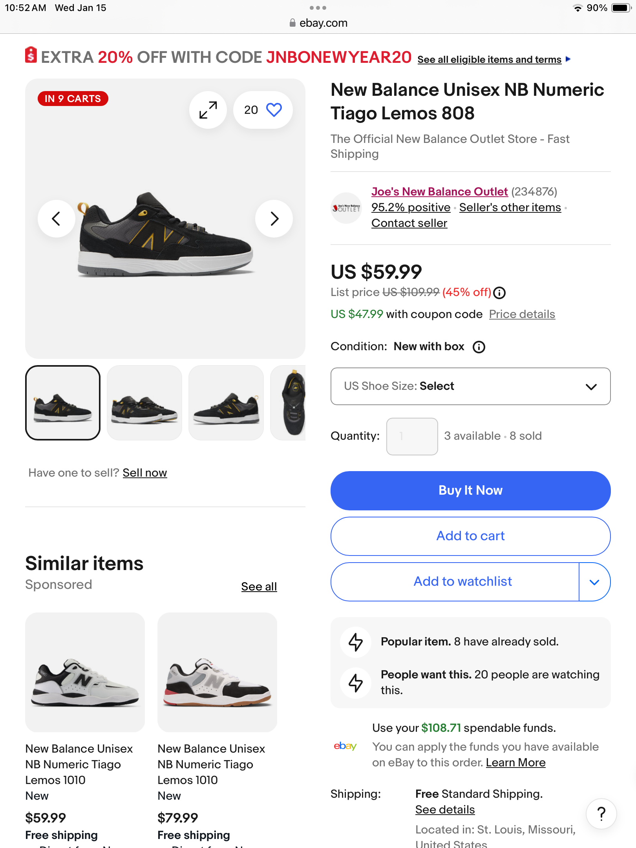Expand the product image to fullscreen
The height and width of the screenshot is (848, 636).
pyautogui.click(x=208, y=110)
